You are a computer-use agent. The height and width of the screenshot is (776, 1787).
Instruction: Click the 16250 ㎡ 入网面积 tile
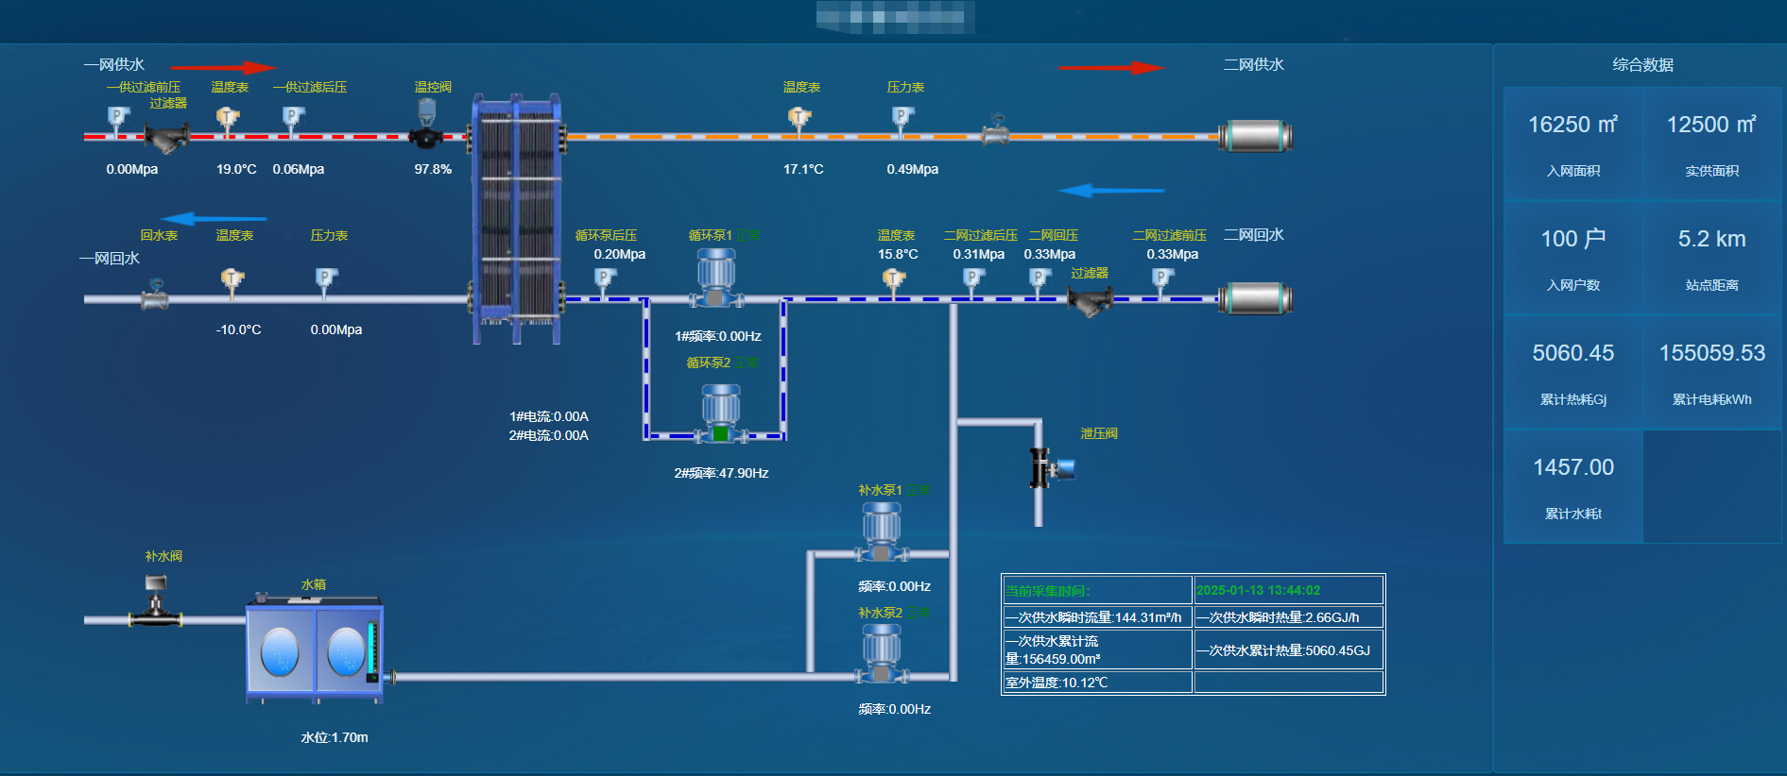[x=1572, y=143]
